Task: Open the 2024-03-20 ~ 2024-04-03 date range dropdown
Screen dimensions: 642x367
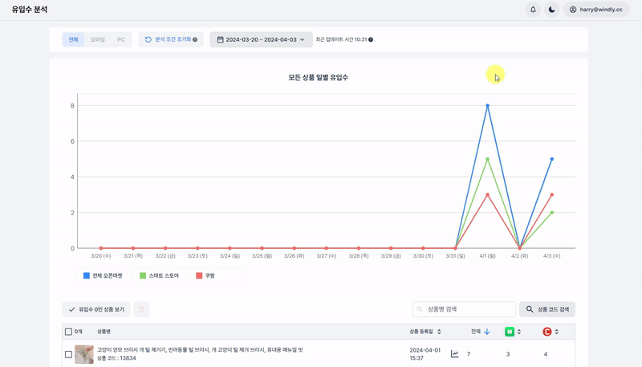Action: click(261, 39)
